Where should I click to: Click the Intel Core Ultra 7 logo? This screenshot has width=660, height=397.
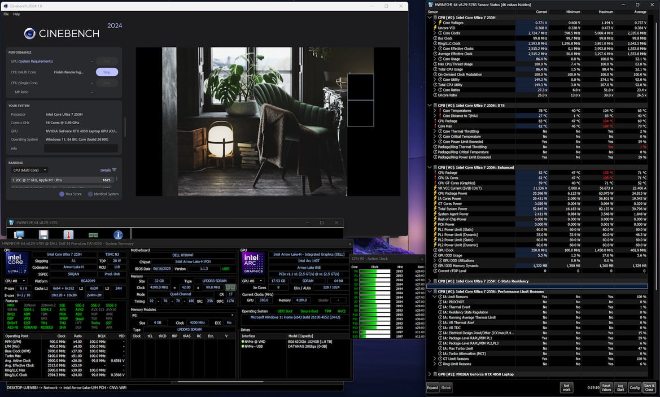pos(18,263)
